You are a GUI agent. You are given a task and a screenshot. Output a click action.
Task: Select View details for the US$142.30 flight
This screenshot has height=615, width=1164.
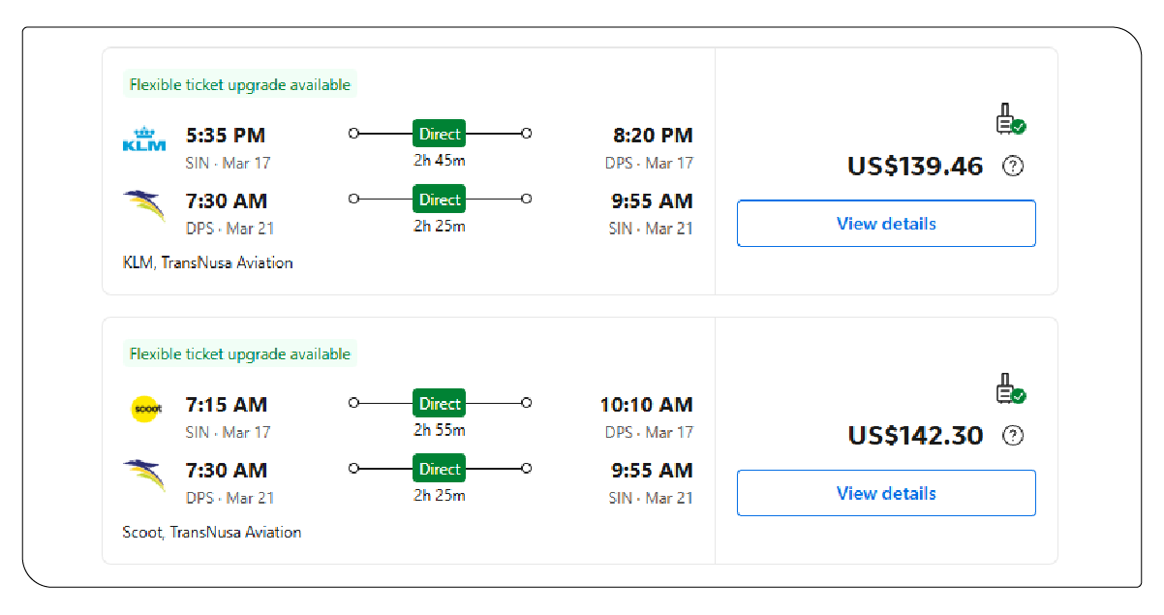[x=885, y=493]
